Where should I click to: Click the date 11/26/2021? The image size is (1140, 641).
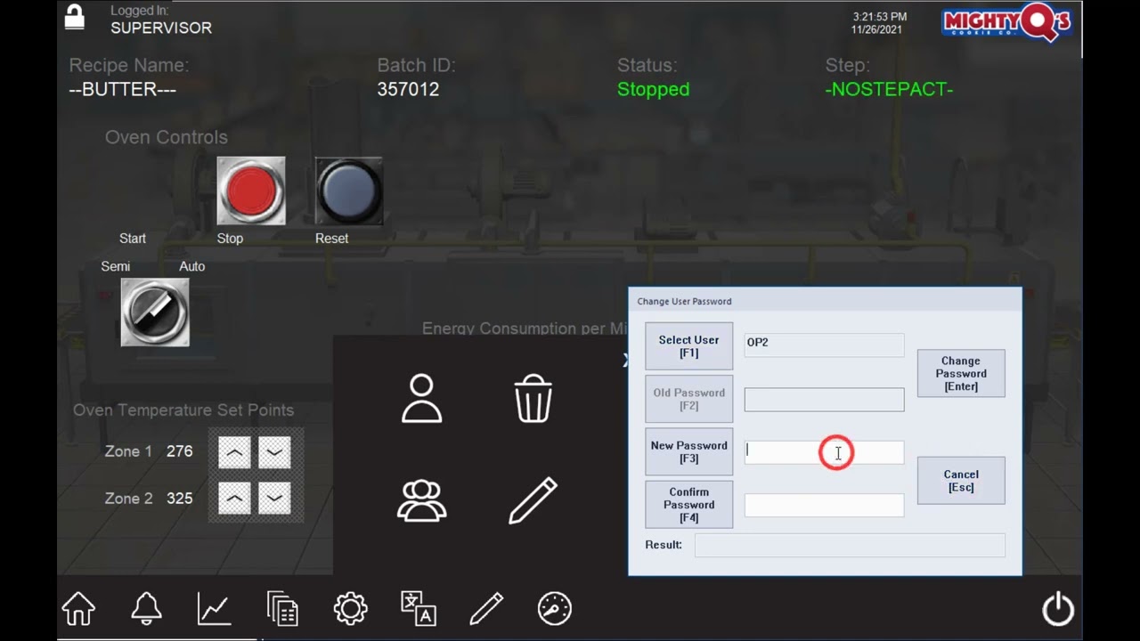tap(876, 29)
